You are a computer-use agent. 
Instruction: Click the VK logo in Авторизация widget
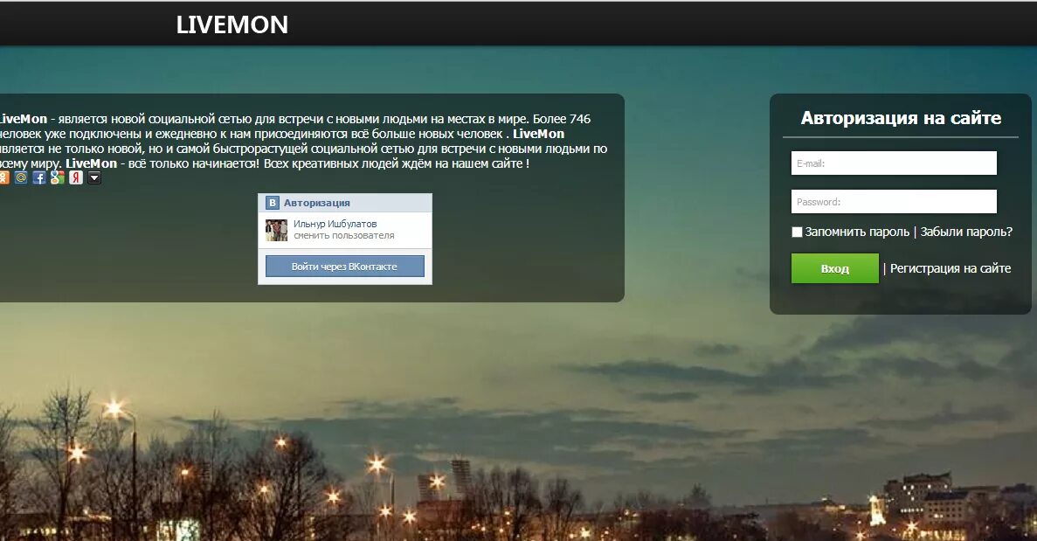pyautogui.click(x=273, y=203)
